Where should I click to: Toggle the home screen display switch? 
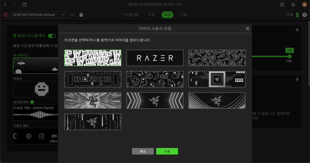tap(52, 36)
